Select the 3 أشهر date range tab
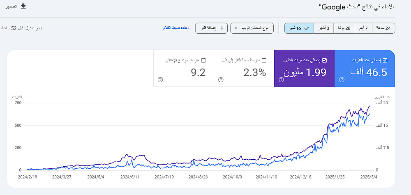The width and height of the screenshot is (411, 195). (x=323, y=28)
